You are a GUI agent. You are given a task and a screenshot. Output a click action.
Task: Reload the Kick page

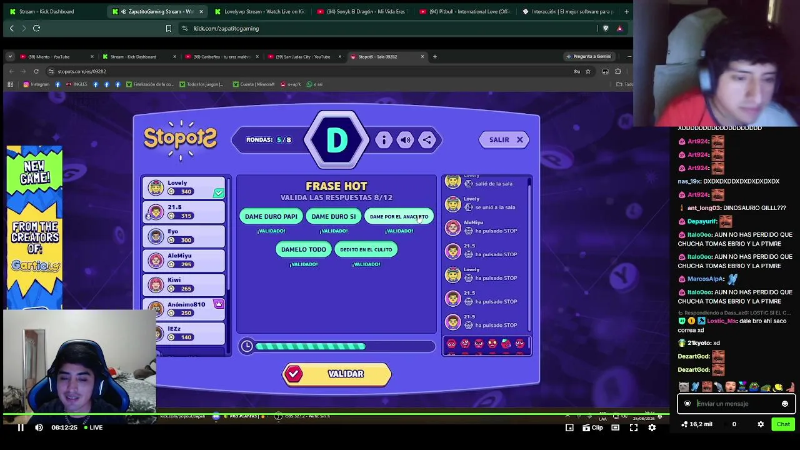(x=36, y=28)
